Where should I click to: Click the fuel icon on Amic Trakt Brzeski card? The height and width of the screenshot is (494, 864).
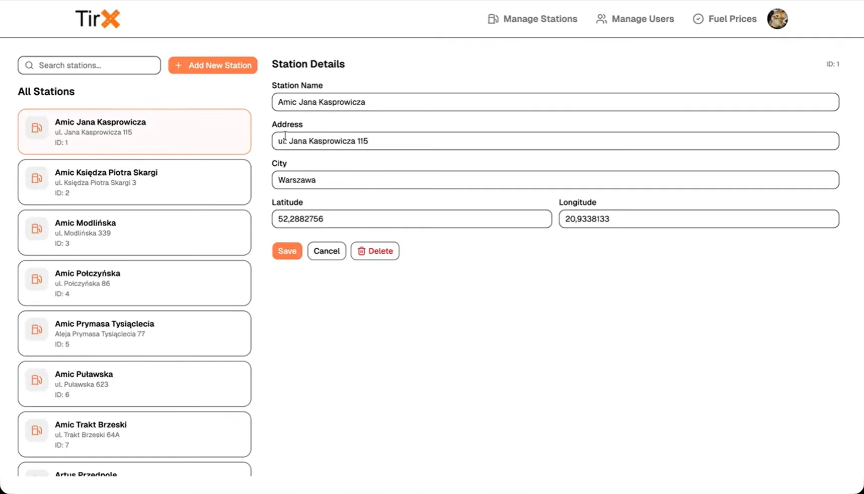[37, 431]
